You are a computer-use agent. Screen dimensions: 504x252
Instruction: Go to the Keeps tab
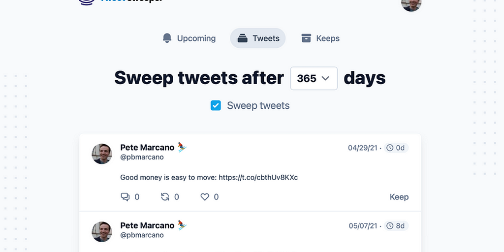coord(320,38)
